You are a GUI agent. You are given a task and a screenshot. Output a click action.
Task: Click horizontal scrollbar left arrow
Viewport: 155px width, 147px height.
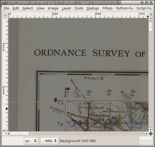pos(8,134)
